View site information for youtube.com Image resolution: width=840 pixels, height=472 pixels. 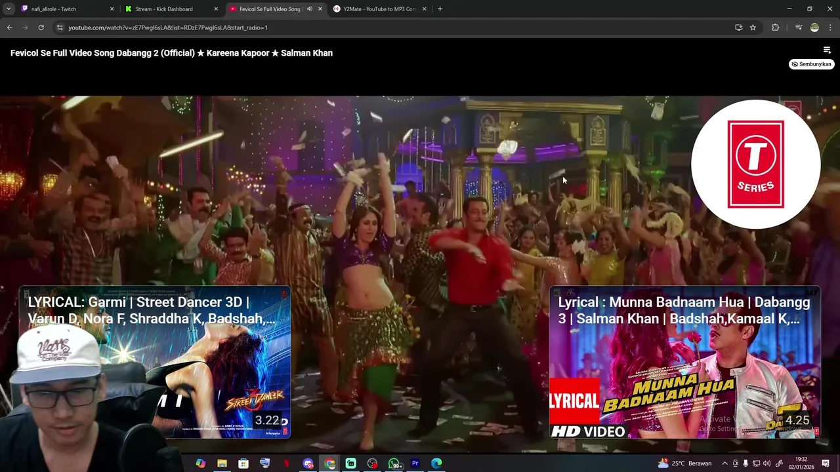tap(60, 28)
